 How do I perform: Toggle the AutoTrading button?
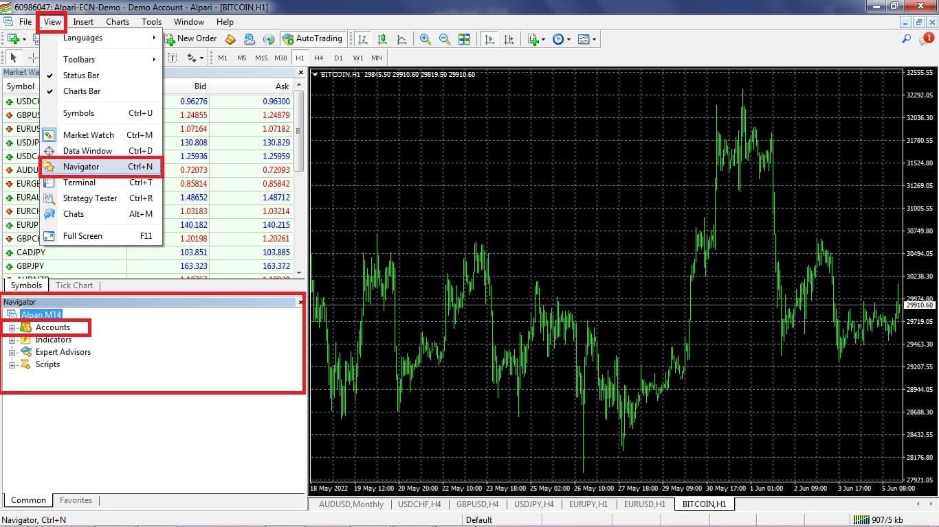311,39
